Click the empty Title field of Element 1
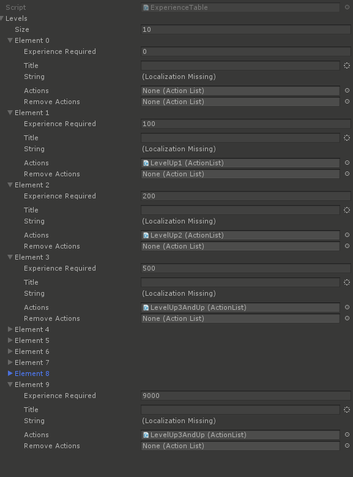This screenshot has width=353, height=477. coord(240,138)
